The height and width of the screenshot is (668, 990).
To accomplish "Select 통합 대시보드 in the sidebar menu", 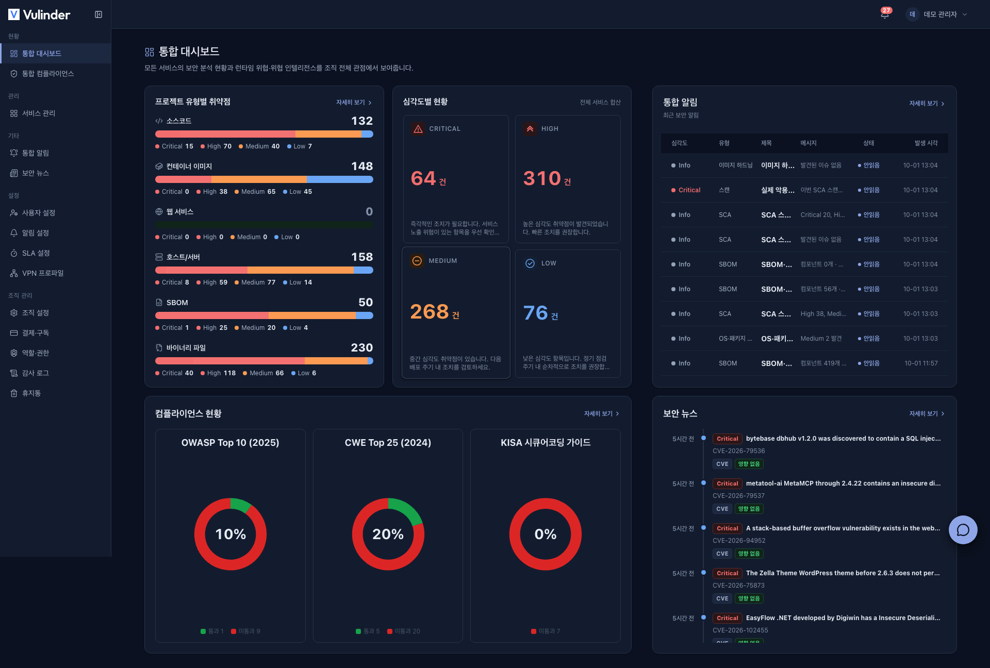I will pos(56,54).
